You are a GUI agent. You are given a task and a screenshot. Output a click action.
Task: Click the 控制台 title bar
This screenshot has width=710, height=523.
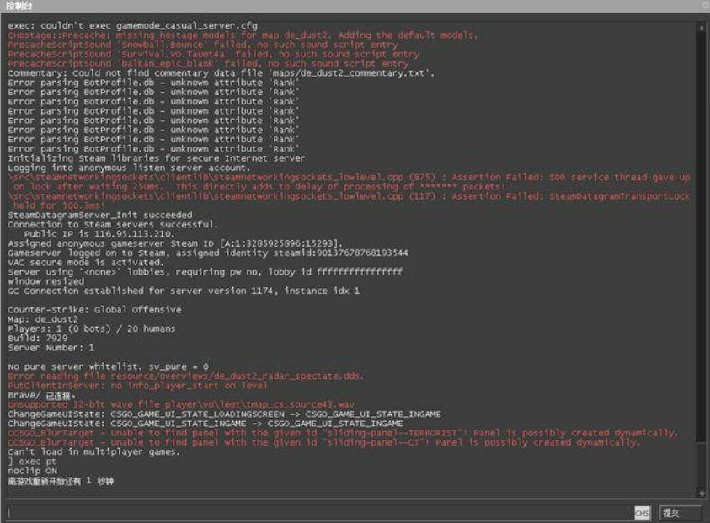(337, 7)
